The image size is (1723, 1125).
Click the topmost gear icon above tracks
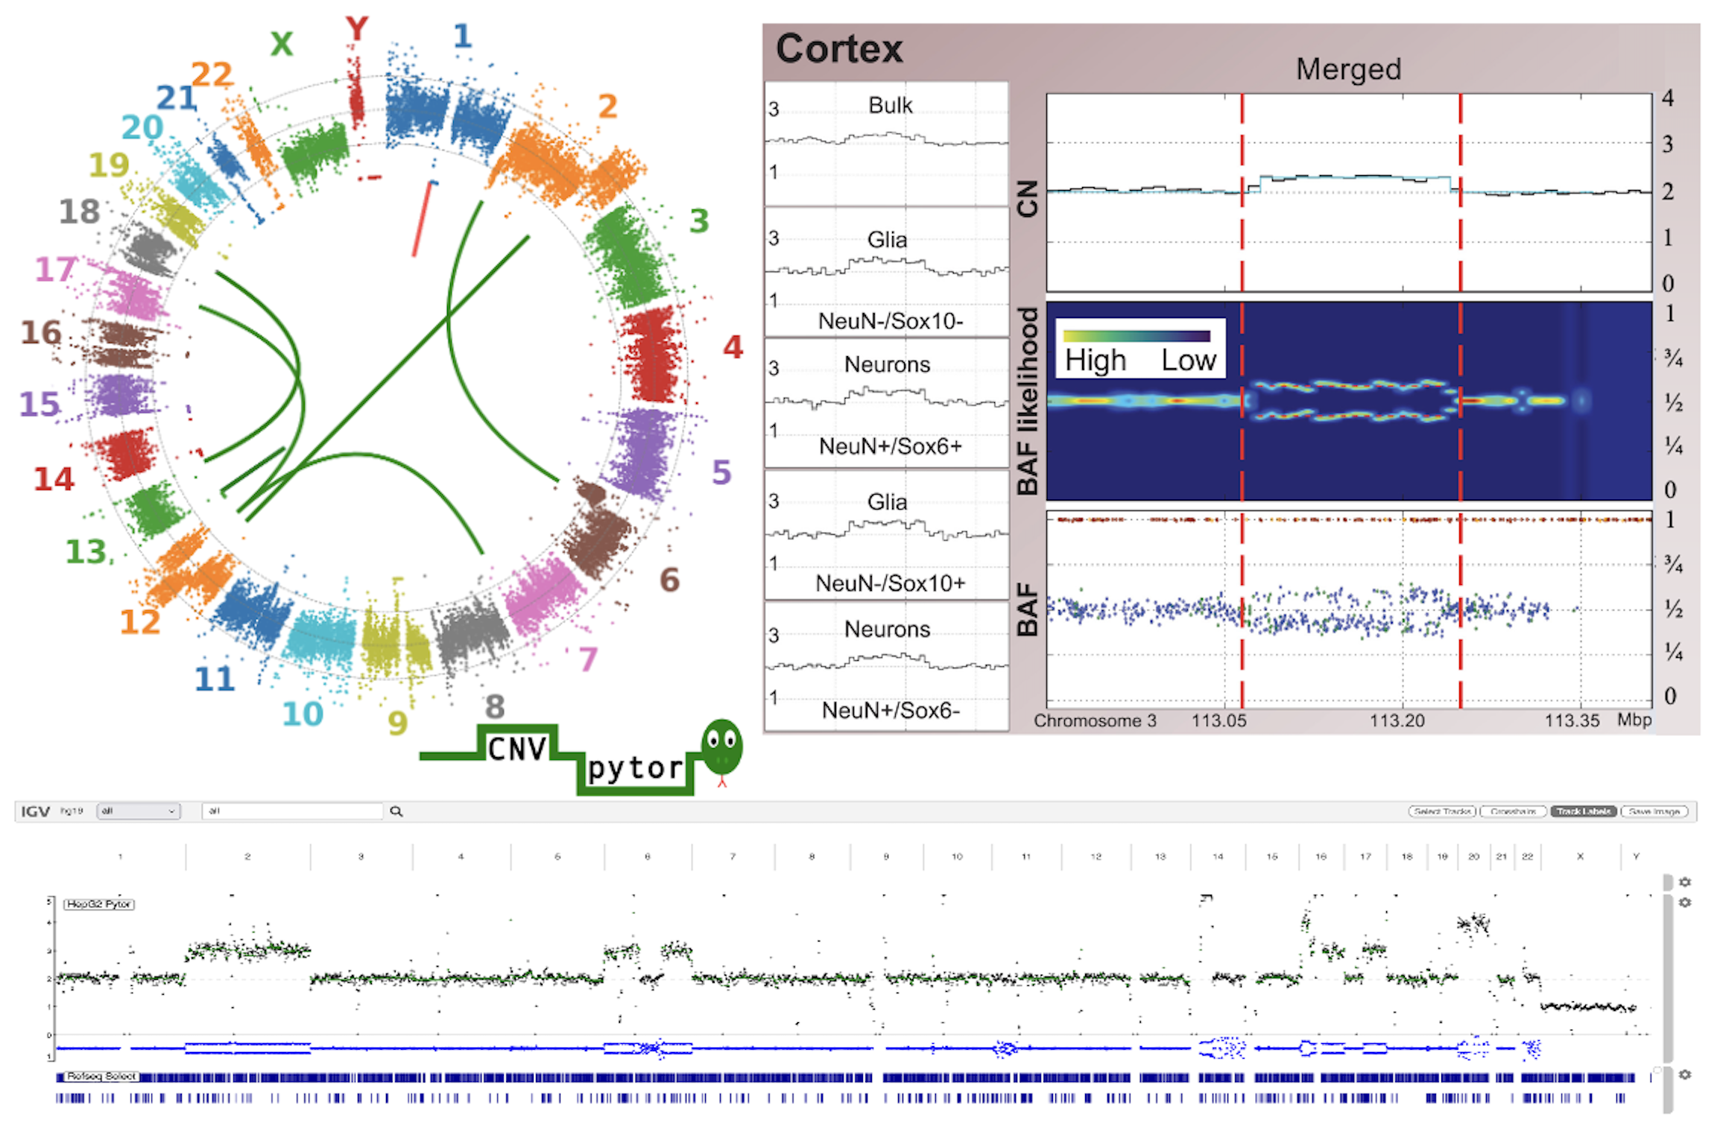[1684, 882]
